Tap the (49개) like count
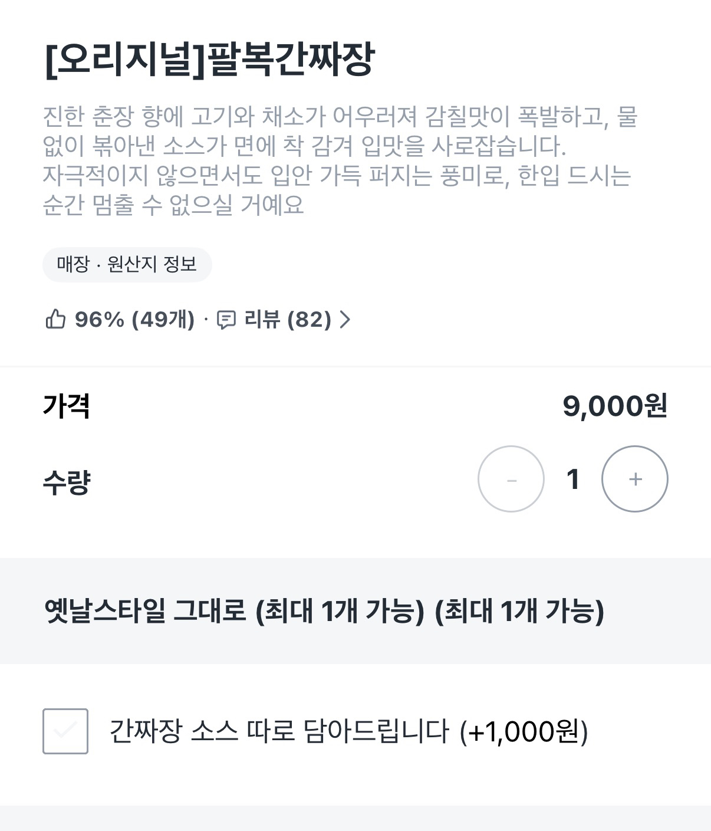 [163, 320]
